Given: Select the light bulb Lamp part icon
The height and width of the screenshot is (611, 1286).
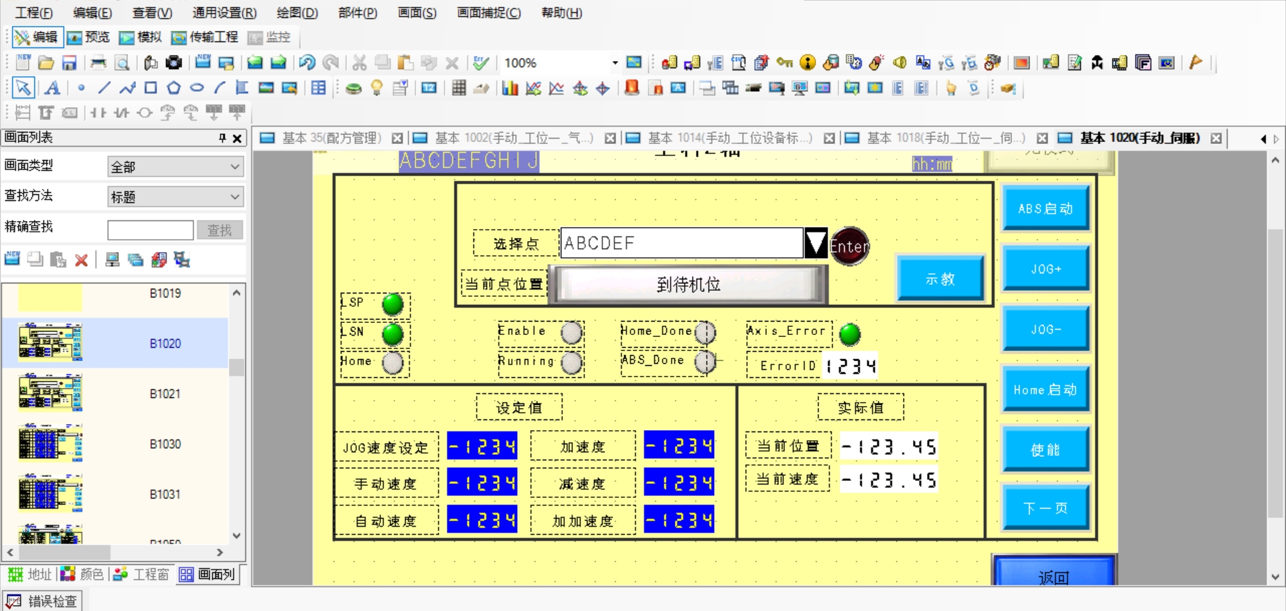Looking at the screenshot, I should coord(376,88).
